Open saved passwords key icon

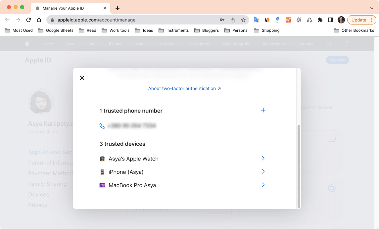(x=222, y=20)
